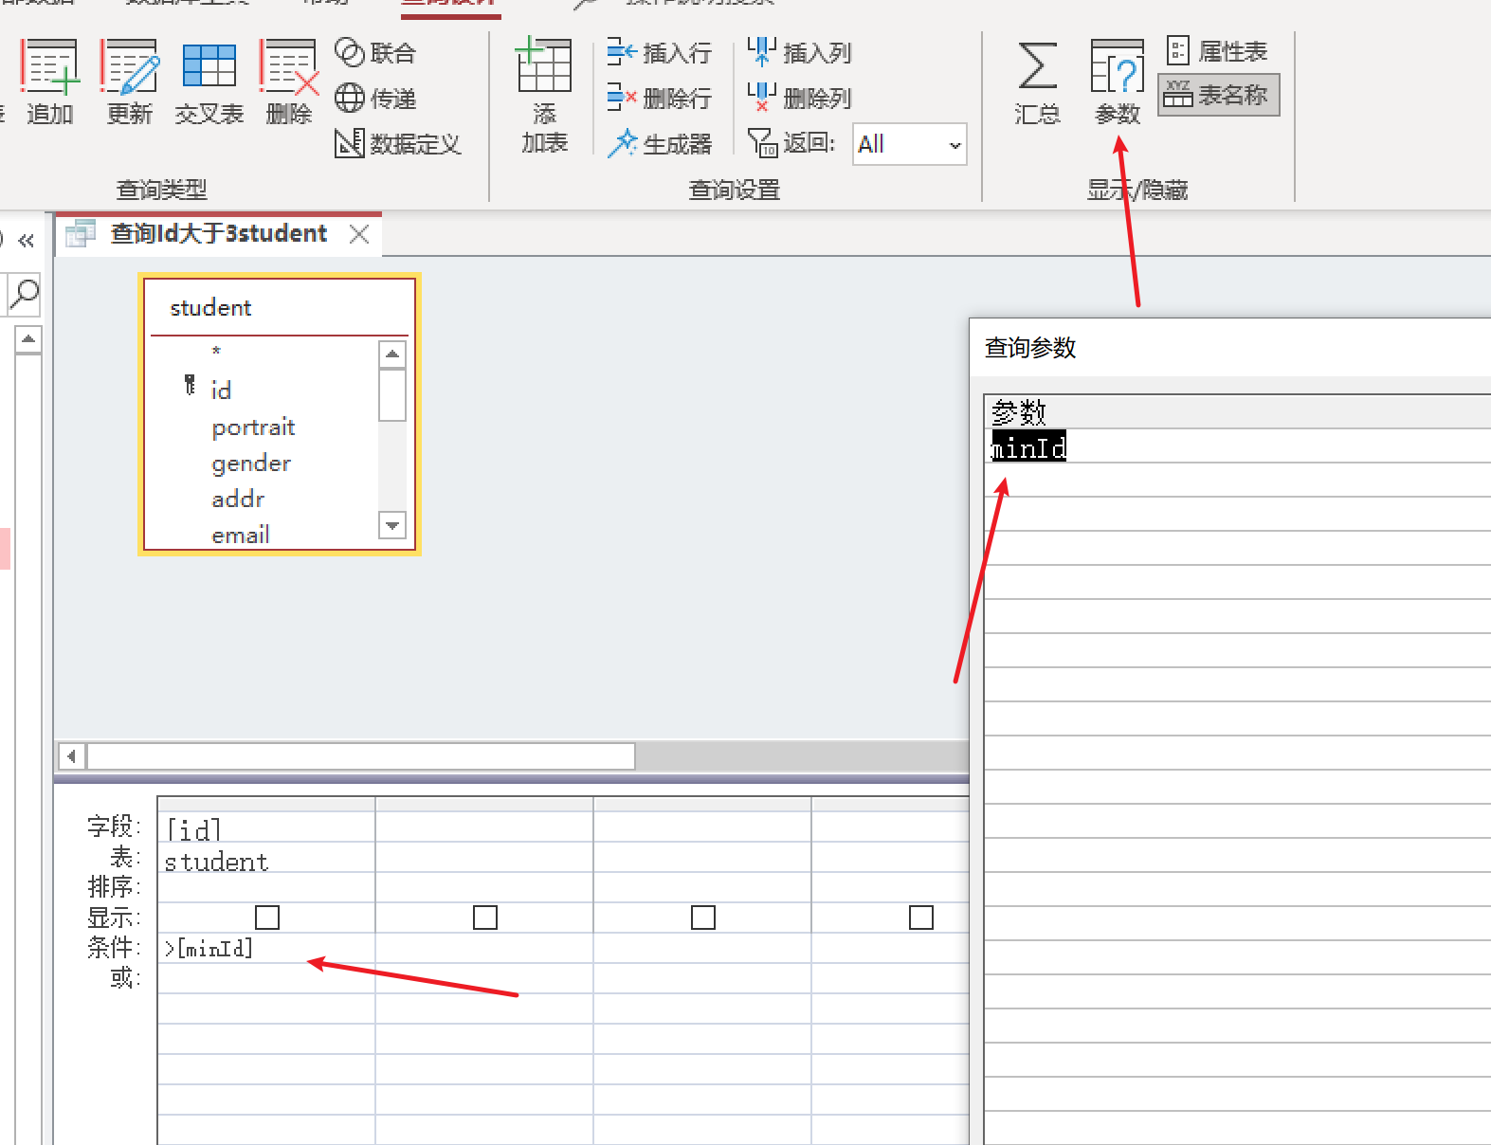The height and width of the screenshot is (1145, 1491).
Task: Click the student table title bar
Action: tap(279, 307)
